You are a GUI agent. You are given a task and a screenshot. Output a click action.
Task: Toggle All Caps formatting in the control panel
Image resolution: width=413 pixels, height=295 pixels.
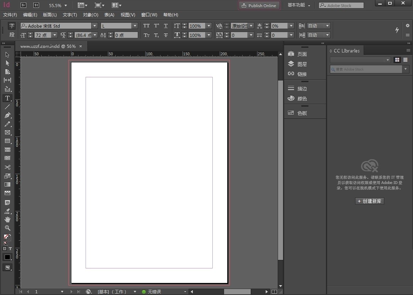pyautogui.click(x=146, y=26)
